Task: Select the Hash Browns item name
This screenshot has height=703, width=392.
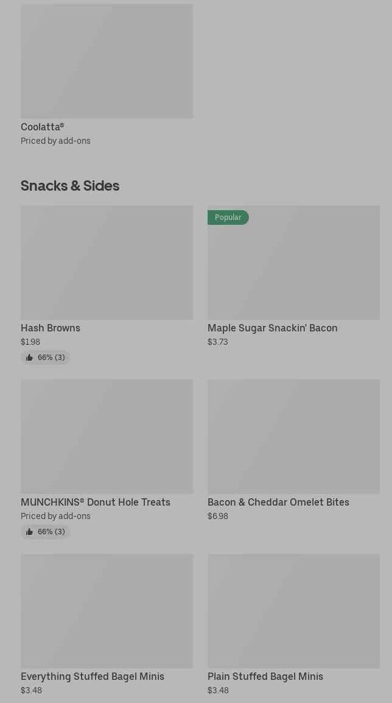Action: click(51, 328)
